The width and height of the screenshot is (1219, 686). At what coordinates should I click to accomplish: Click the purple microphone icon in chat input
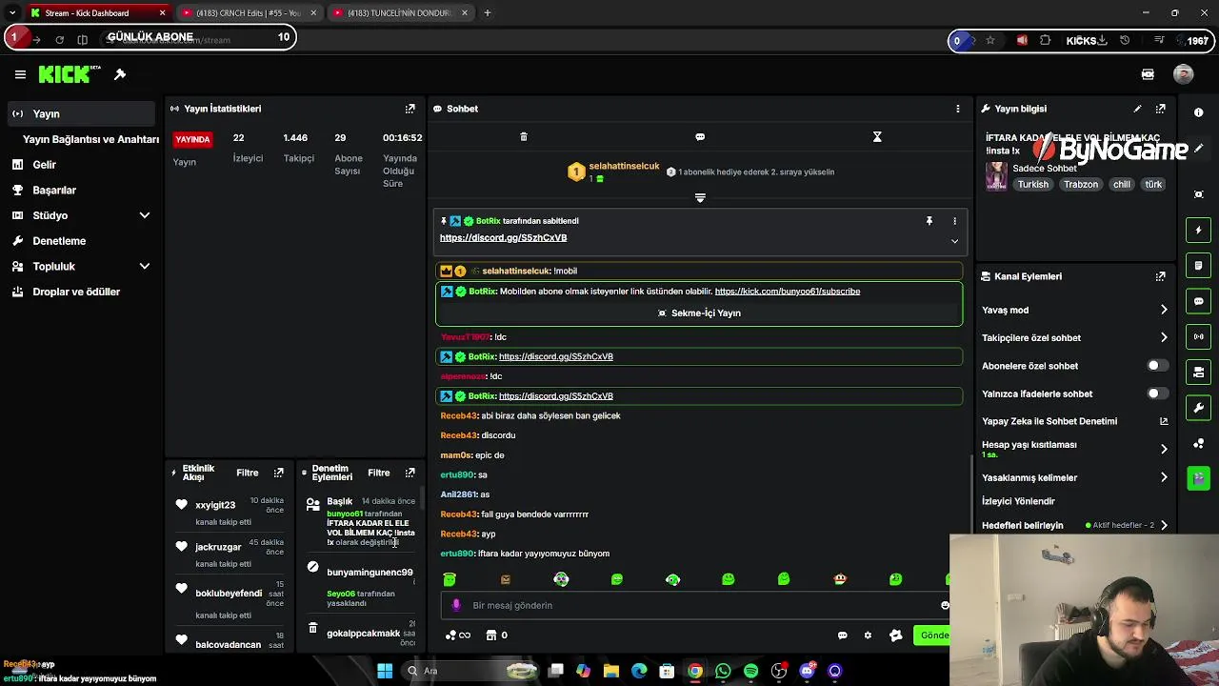[456, 605]
